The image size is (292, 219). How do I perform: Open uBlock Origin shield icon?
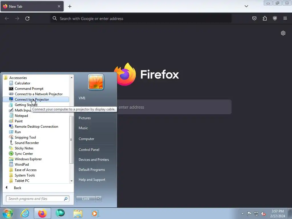tap(275, 18)
